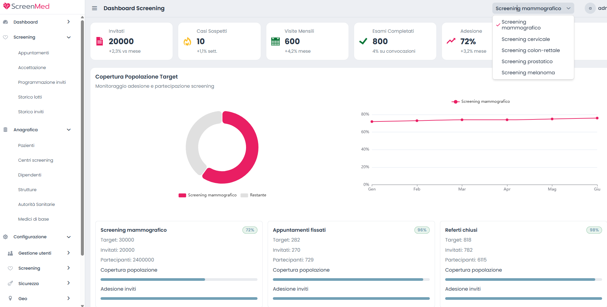Screen dimensions: 607x307
Task: Toggle Restante legend in donut chart
Action: [254, 195]
